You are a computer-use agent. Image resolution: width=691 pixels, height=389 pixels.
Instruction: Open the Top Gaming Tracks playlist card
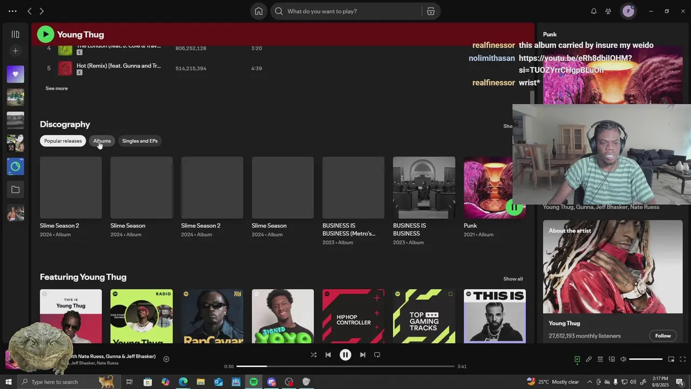424,316
